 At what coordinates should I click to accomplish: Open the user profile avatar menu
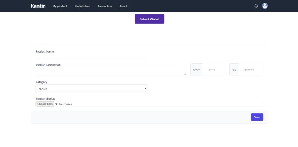265,6
